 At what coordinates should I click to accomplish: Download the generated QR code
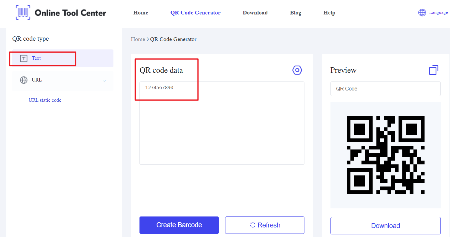(385, 226)
